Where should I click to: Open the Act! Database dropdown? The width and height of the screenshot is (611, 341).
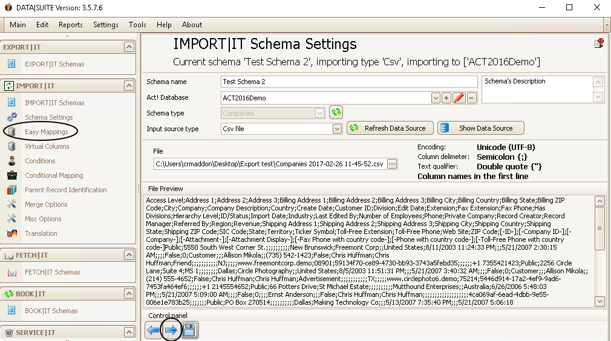click(436, 98)
